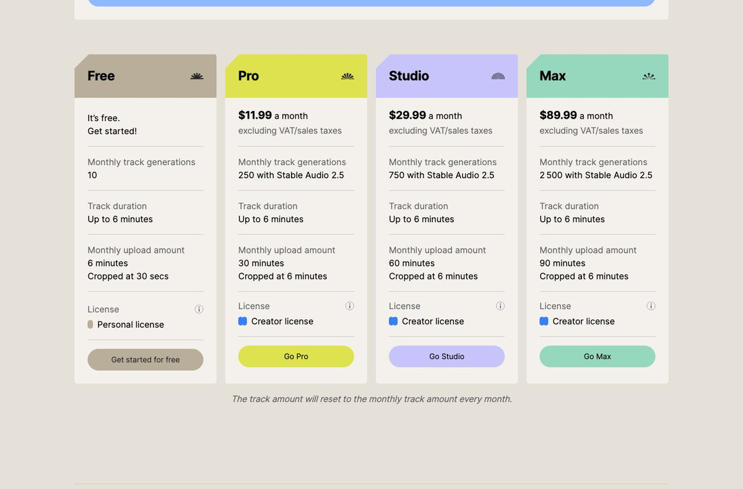Open the license info icon in Pro plan
The height and width of the screenshot is (489, 743).
tap(350, 306)
